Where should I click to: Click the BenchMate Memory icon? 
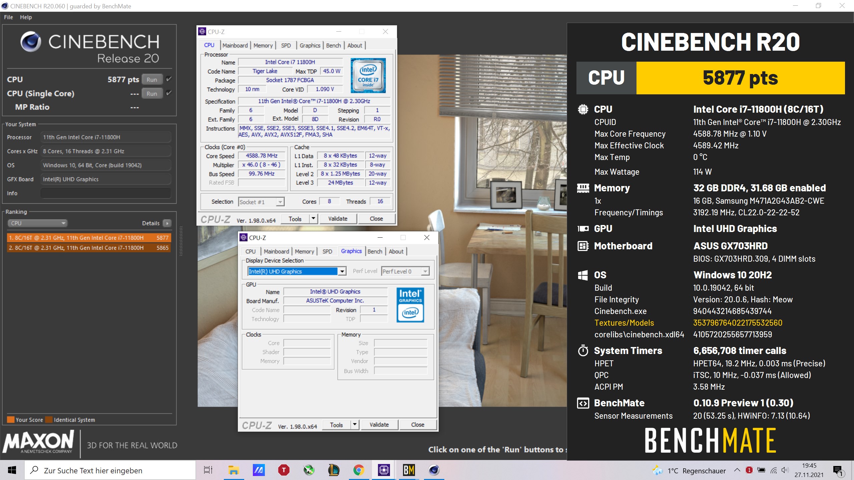(583, 188)
